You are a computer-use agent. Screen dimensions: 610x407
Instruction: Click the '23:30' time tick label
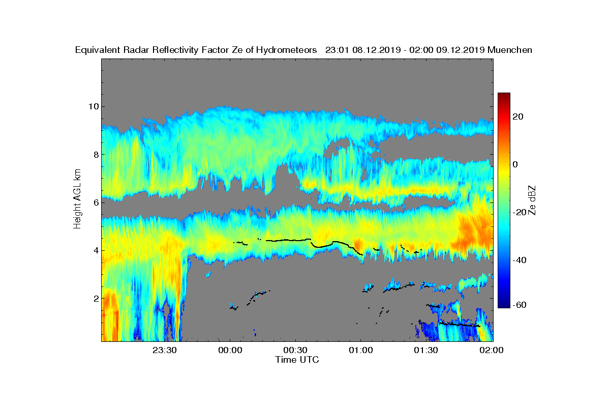point(164,350)
